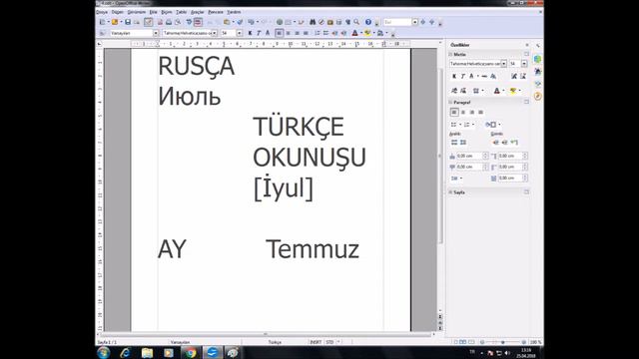Increase indent using the formatting toolbar

click(x=343, y=33)
